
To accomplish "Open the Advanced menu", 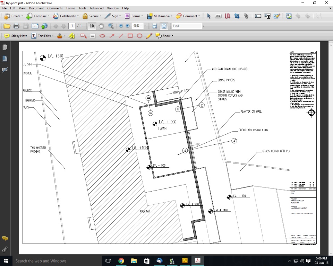I will pyautogui.click(x=96, y=8).
